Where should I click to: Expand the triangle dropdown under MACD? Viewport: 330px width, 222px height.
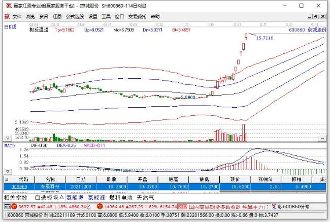coord(8,172)
